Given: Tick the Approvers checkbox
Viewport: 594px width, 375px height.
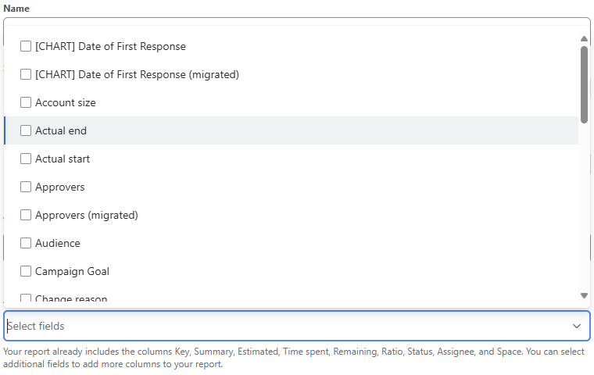Looking at the screenshot, I should pos(26,187).
